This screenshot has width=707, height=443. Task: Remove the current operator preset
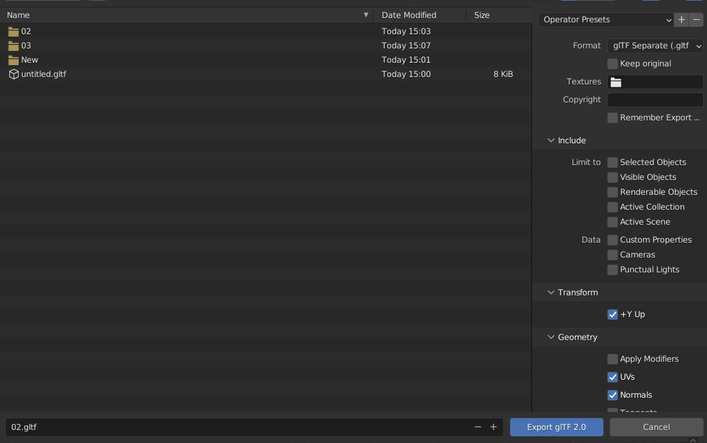(x=696, y=19)
